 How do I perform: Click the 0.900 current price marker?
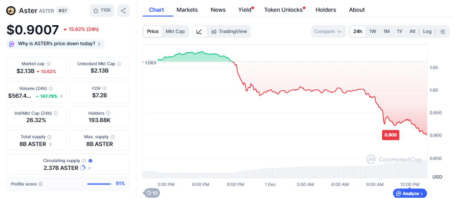click(x=391, y=135)
